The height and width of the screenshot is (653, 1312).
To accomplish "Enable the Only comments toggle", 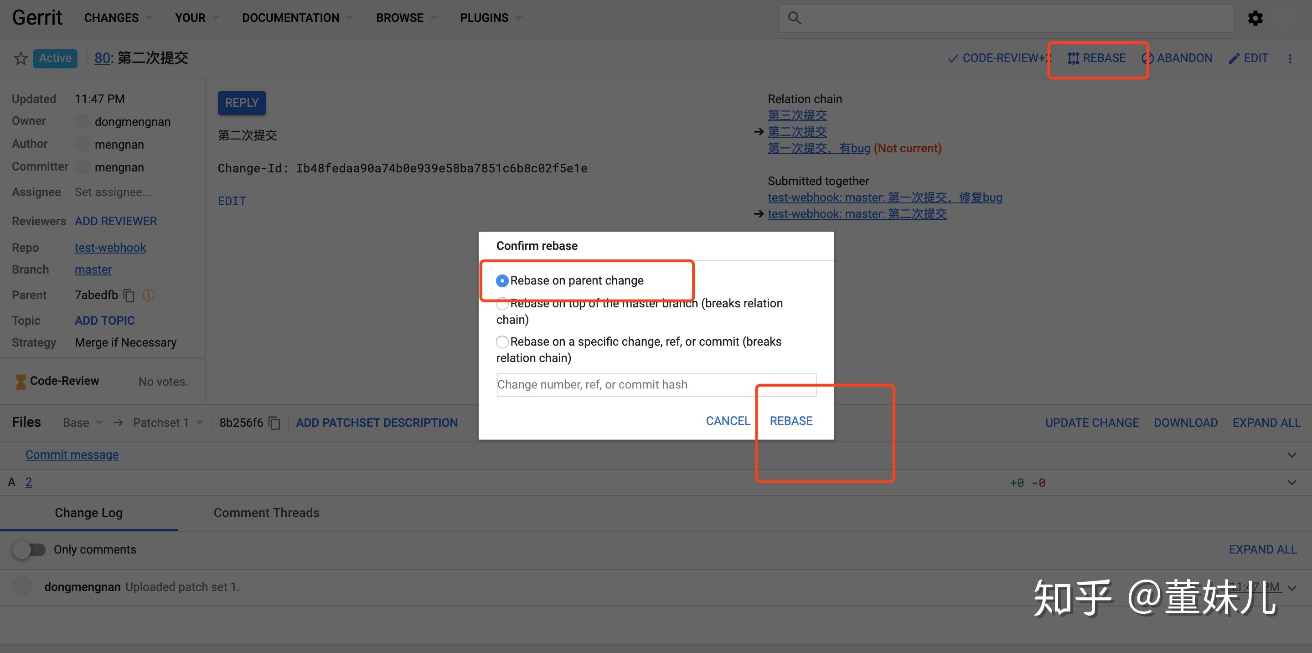I will point(29,549).
